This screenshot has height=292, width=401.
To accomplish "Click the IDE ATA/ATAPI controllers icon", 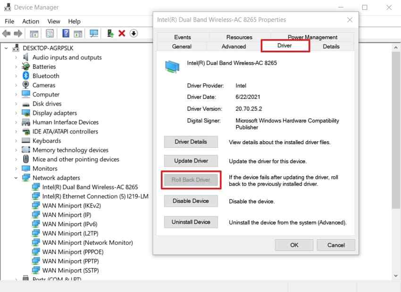I will 26,131.
